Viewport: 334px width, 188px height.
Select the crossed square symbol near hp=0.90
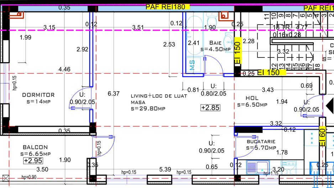point(5,178)
